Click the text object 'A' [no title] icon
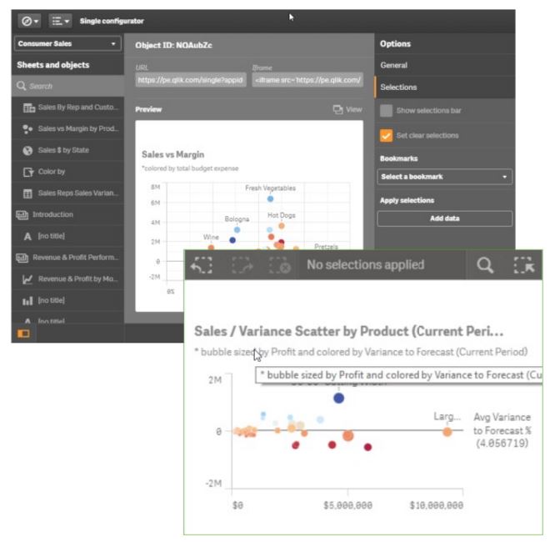555x542 pixels. 27,236
